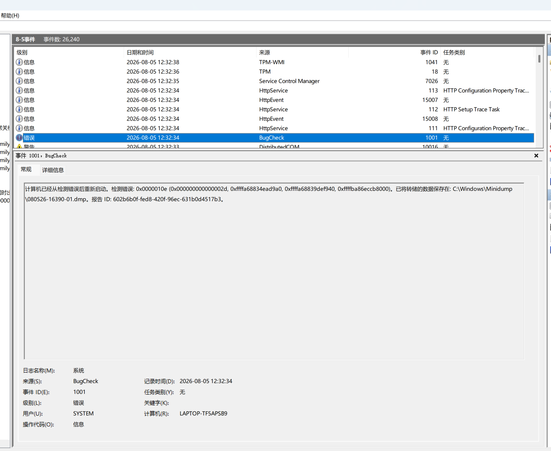
Task: Click the 8-5事件 pane title
Action: (x=25, y=39)
